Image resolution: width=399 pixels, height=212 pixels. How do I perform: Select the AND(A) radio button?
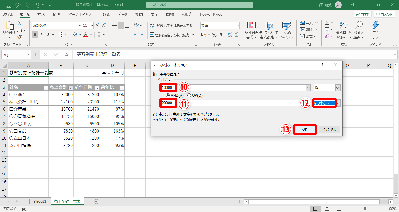click(168, 96)
